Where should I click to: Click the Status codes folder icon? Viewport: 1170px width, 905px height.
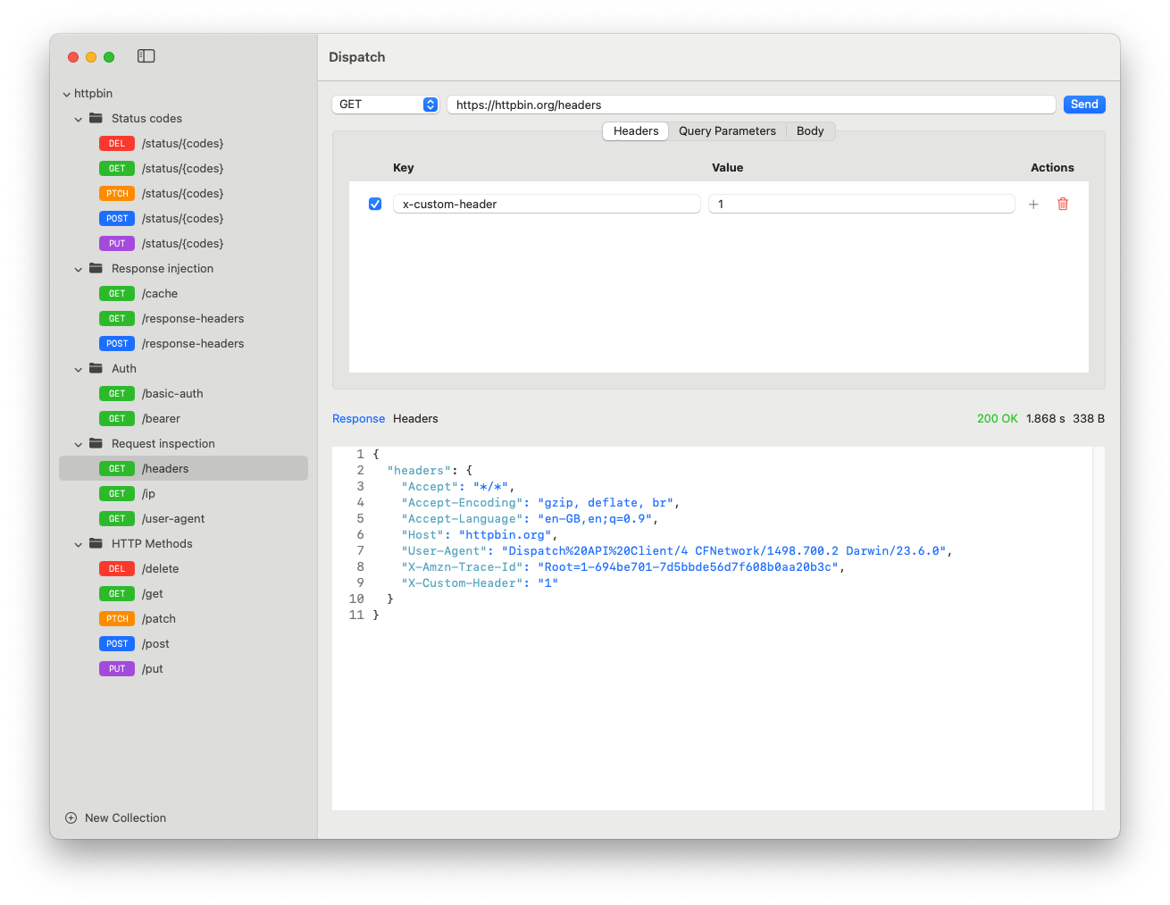point(96,118)
